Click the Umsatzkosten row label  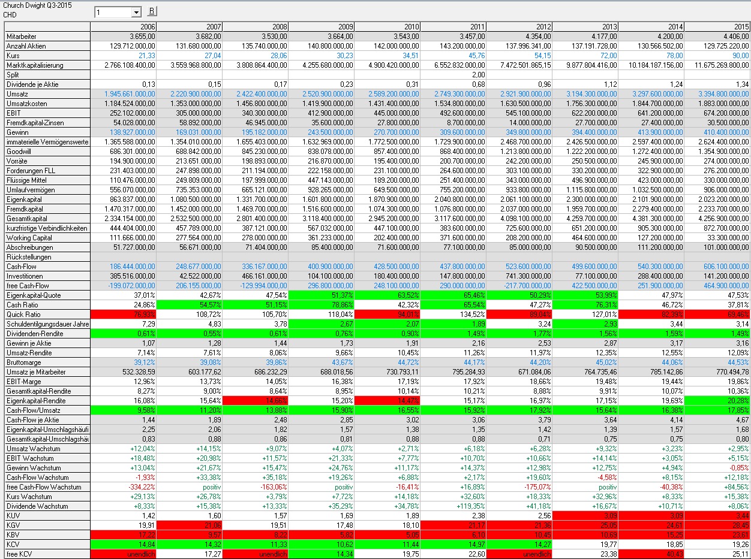(x=47, y=104)
